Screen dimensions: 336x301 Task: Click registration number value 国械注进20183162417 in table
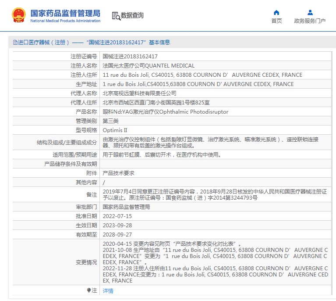pos(130,56)
